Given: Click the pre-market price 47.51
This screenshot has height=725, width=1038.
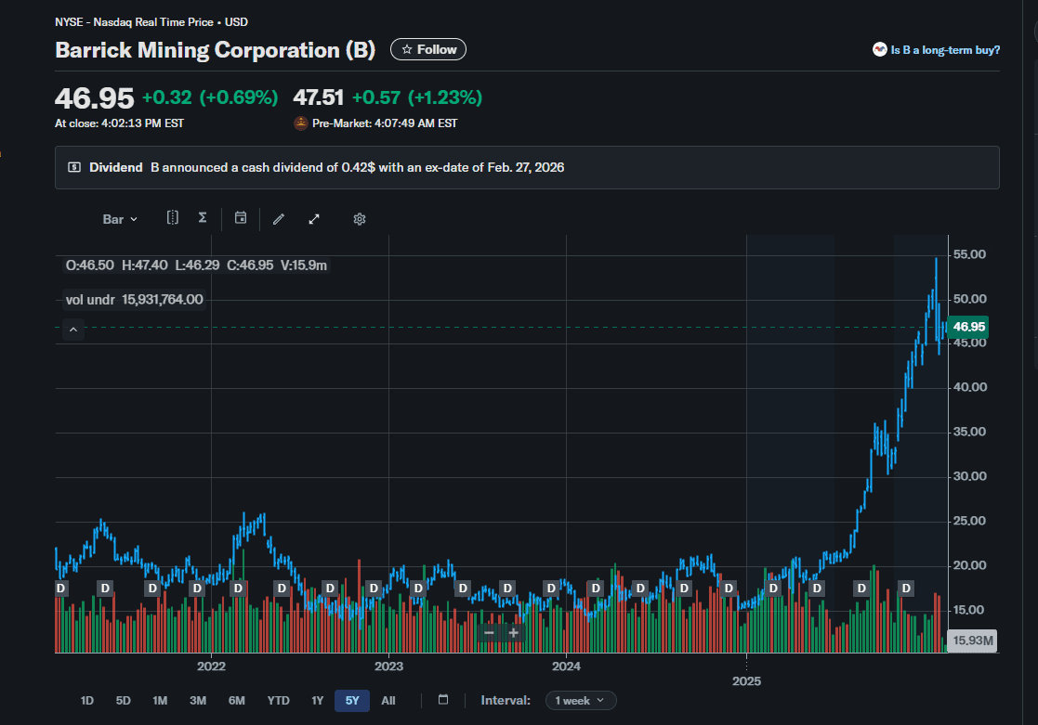Looking at the screenshot, I should [319, 97].
